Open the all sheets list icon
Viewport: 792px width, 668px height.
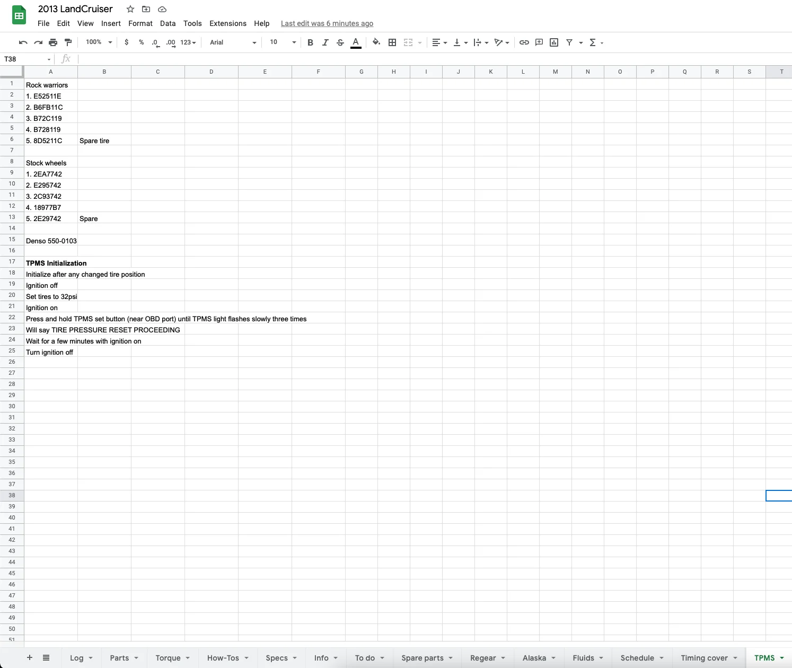(46, 657)
